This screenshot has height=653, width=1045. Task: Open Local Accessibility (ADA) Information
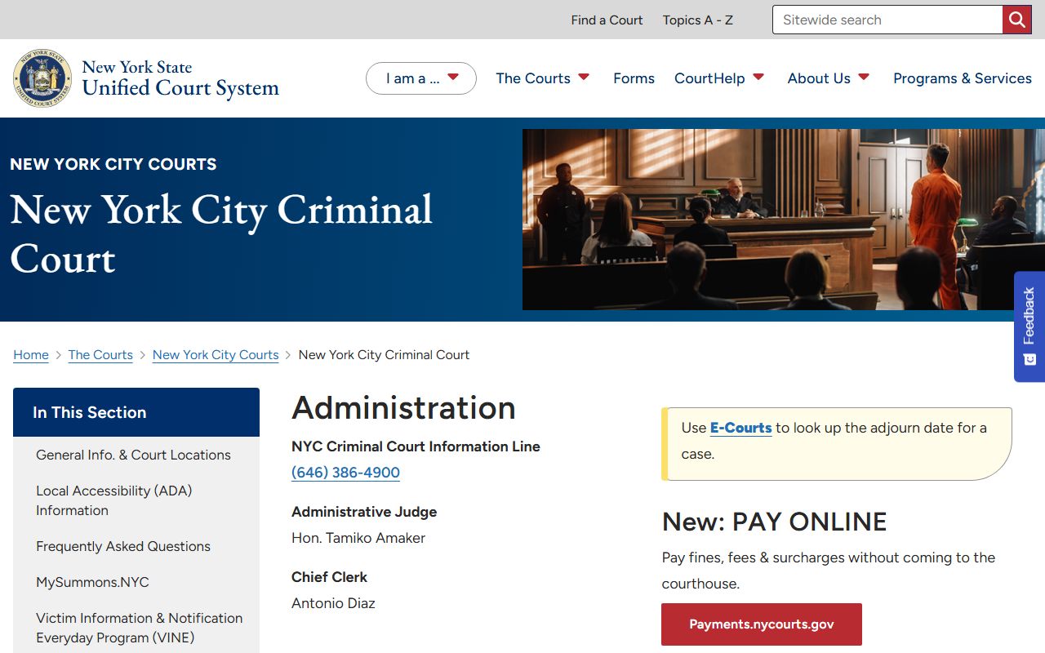[x=113, y=500]
